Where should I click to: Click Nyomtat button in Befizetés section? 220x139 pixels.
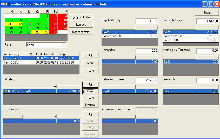(x=90, y=105)
